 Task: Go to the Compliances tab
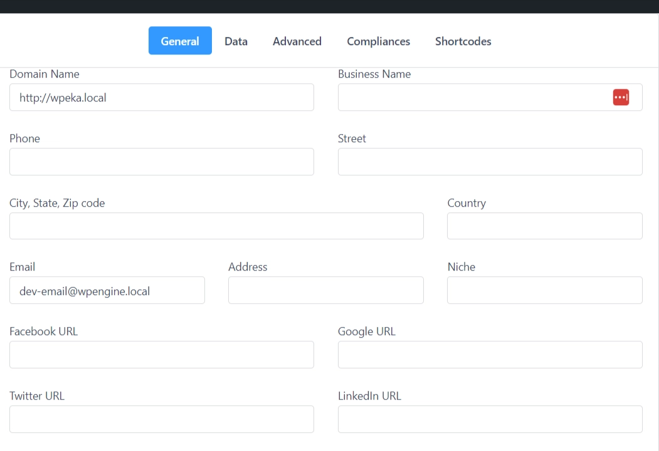(x=378, y=41)
